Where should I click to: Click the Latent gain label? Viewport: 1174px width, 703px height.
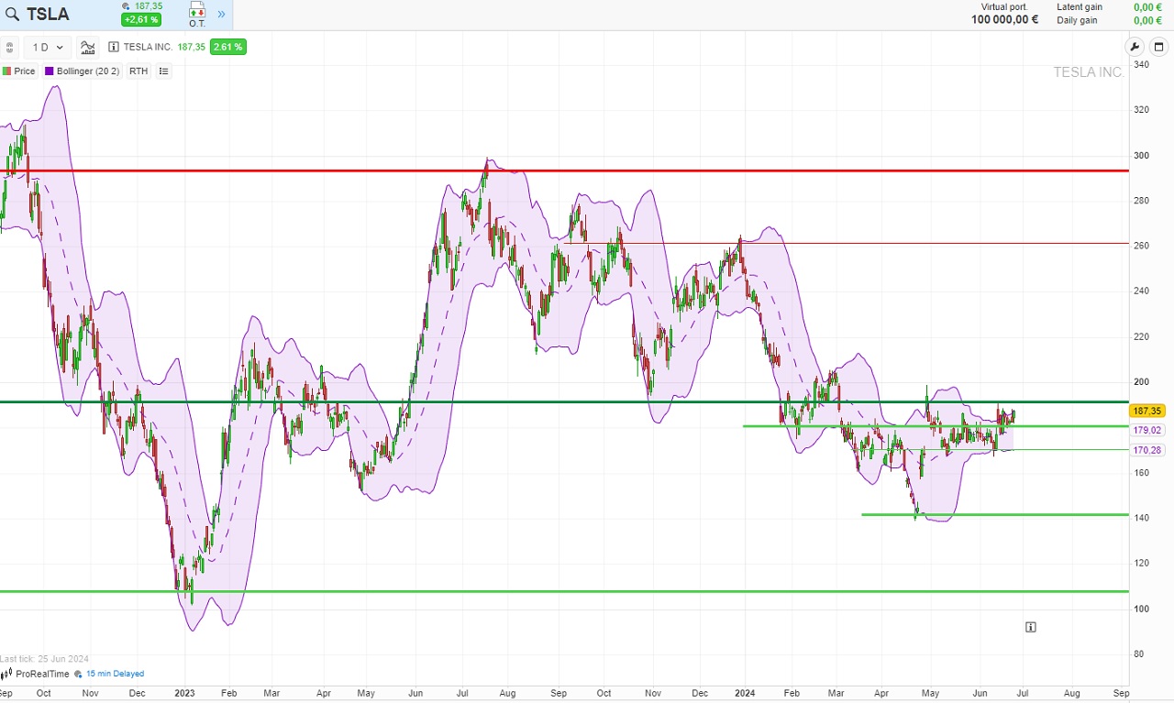(1080, 6)
